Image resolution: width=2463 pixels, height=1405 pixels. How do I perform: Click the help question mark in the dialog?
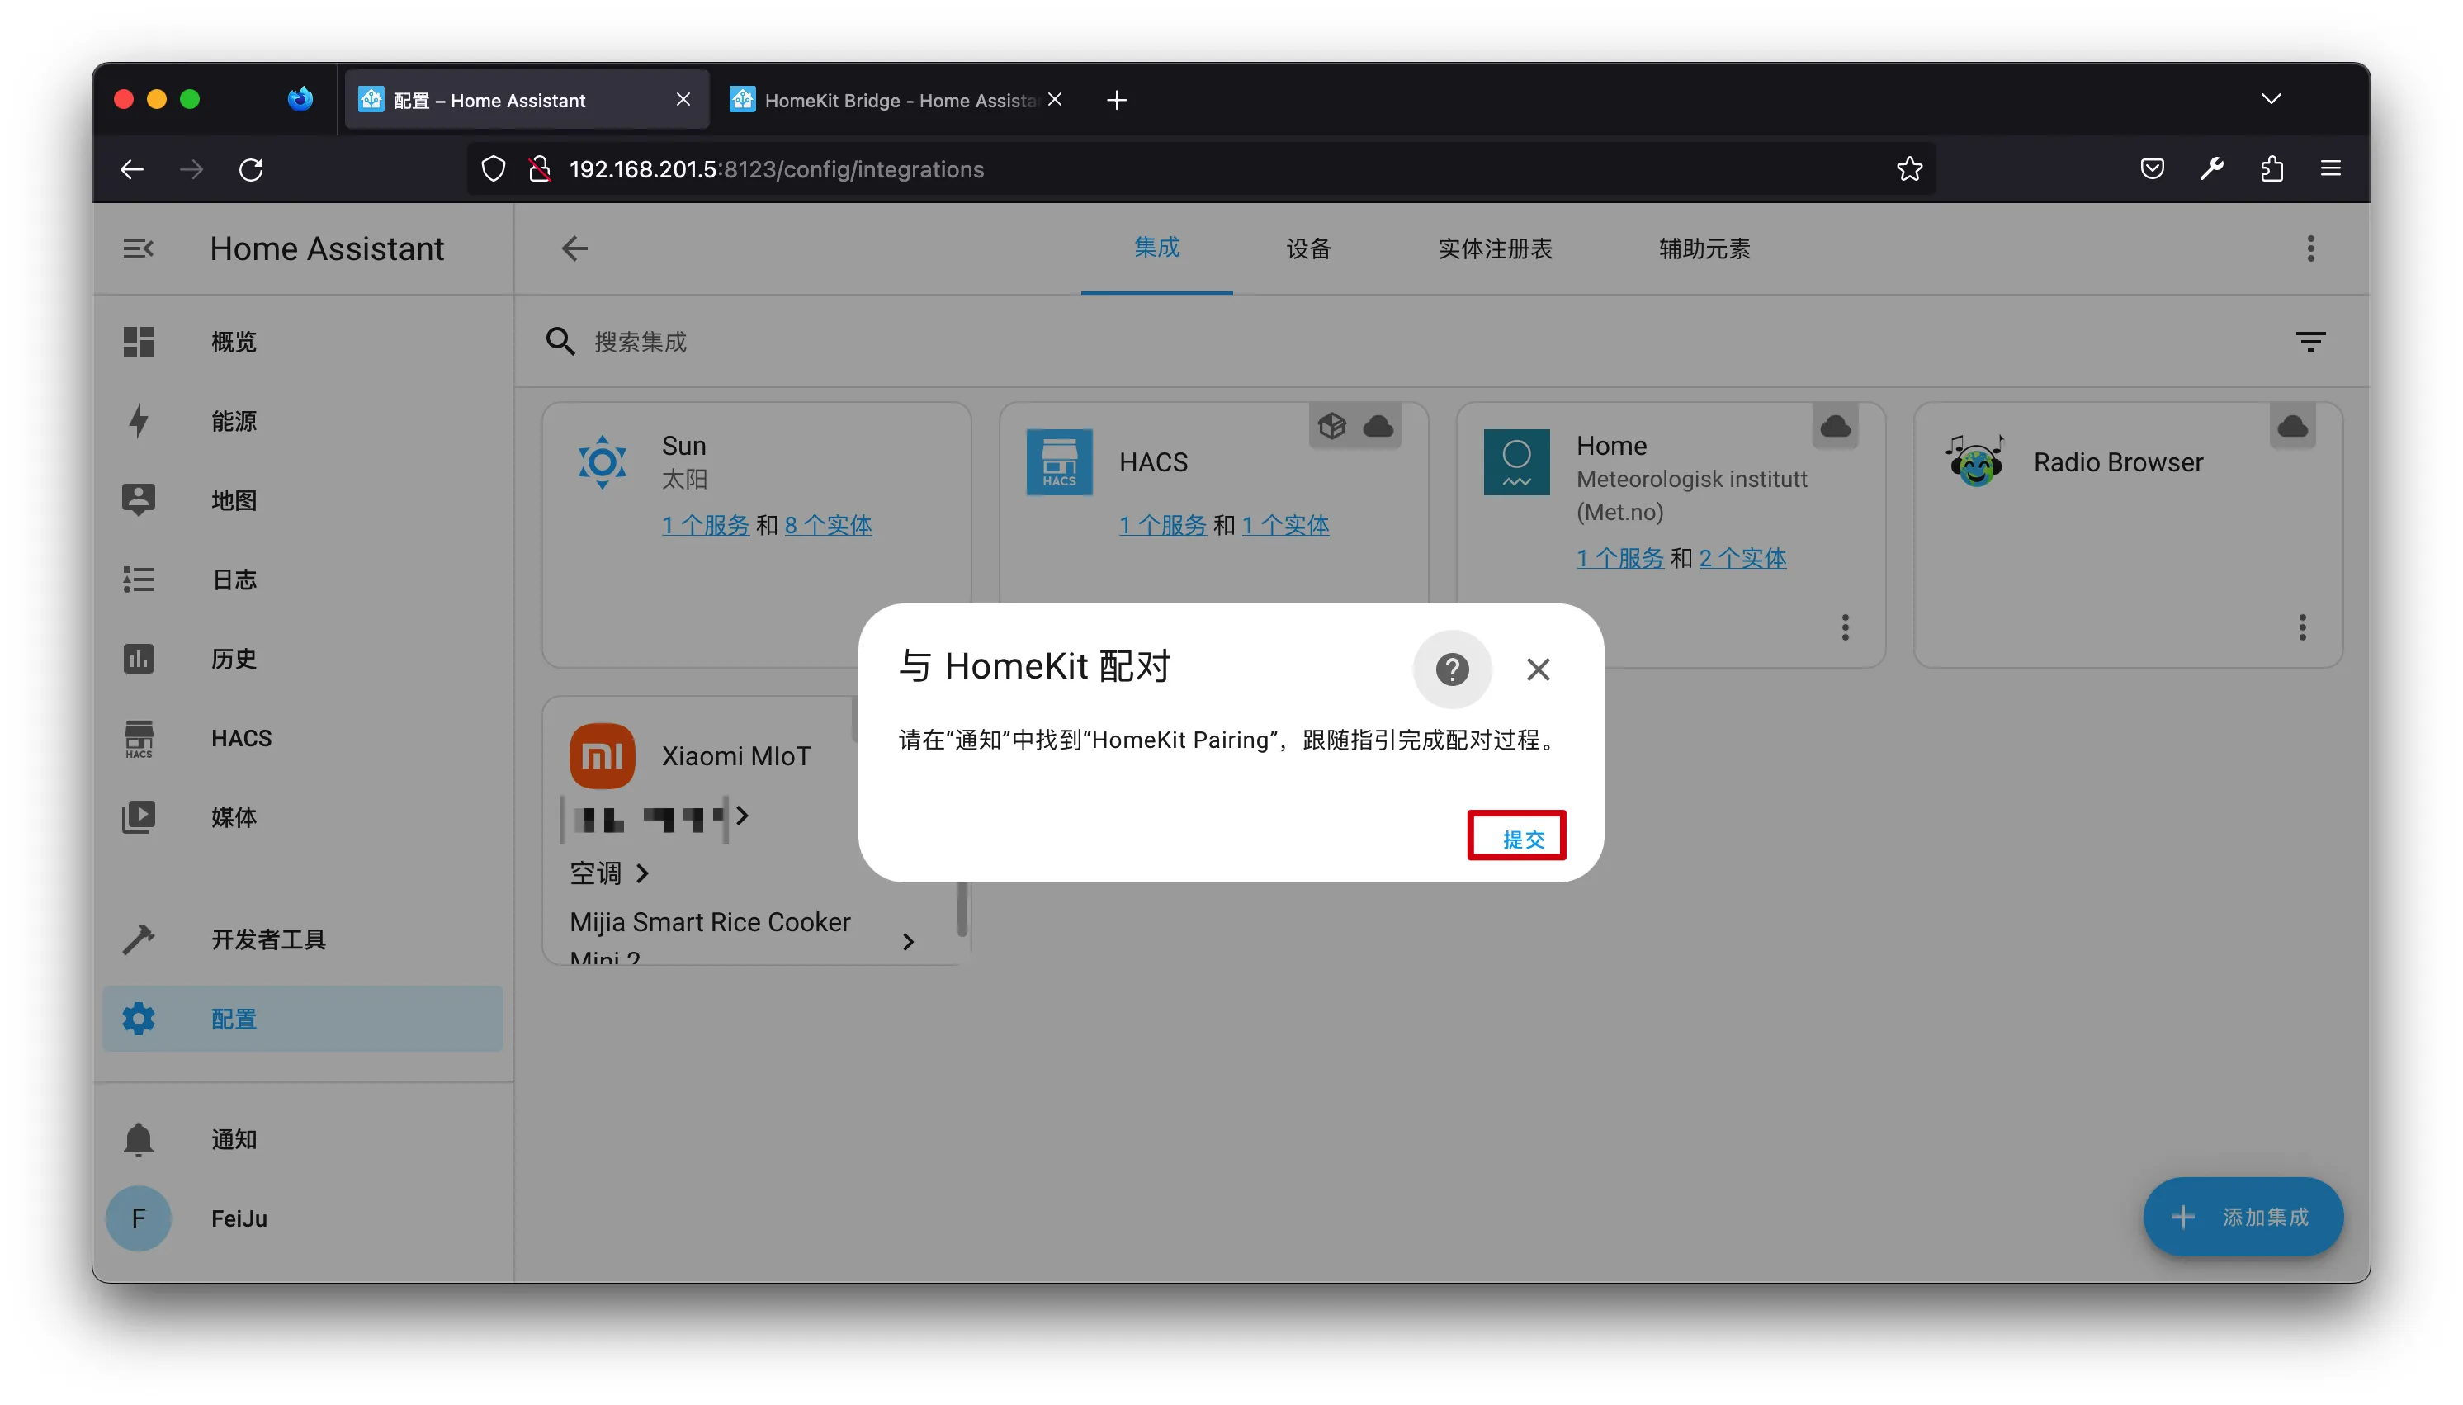tap(1451, 669)
